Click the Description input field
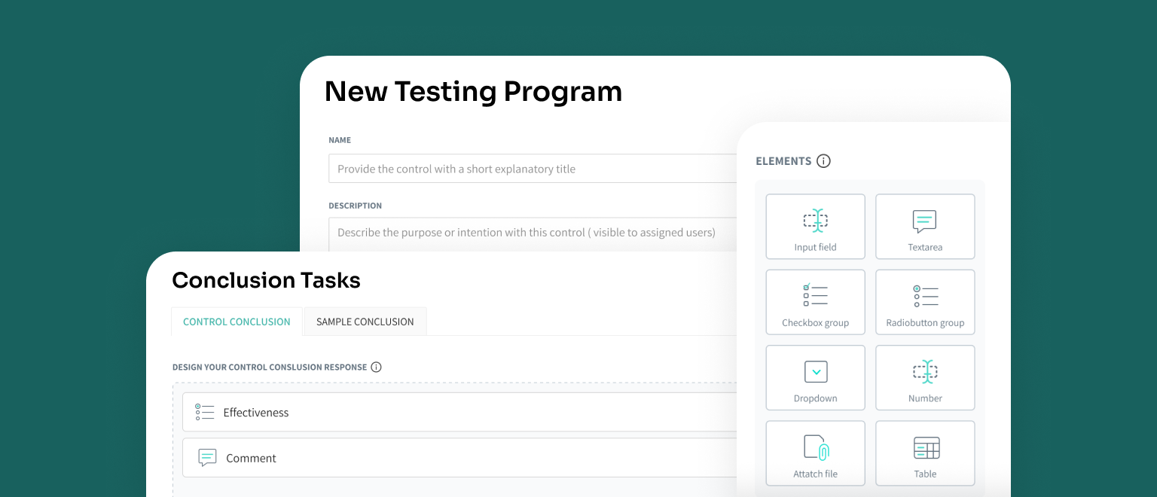1157x497 pixels. click(x=533, y=233)
